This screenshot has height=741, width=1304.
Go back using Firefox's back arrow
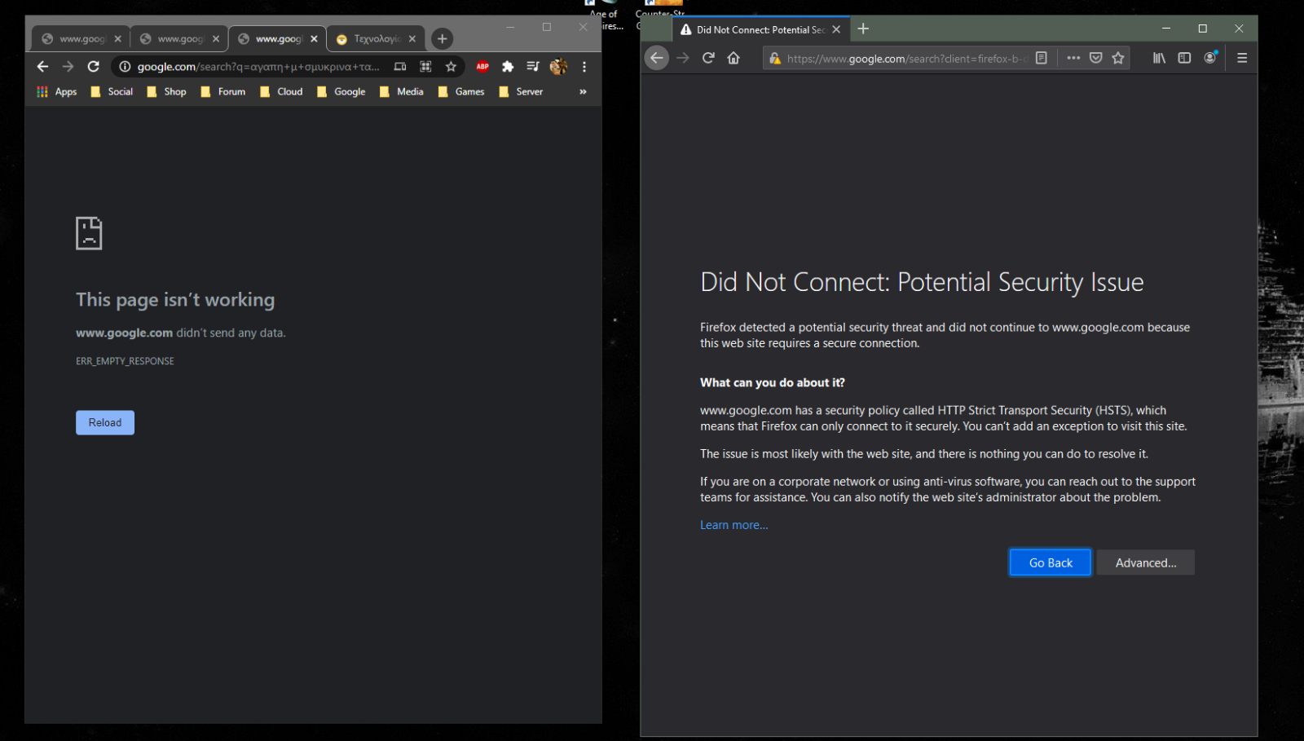click(657, 58)
